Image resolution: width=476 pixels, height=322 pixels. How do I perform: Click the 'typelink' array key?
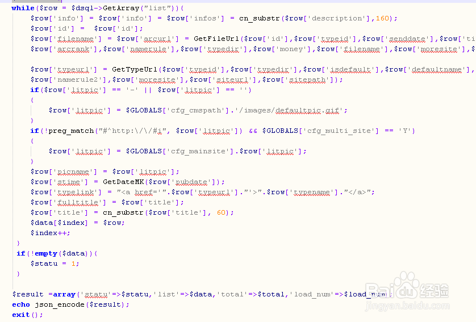76,192
